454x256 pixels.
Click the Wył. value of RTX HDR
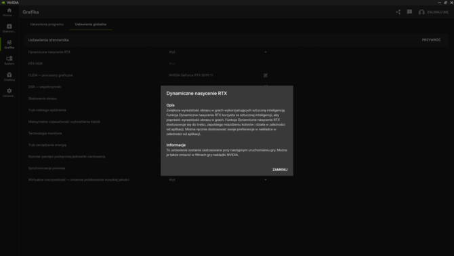172,64
